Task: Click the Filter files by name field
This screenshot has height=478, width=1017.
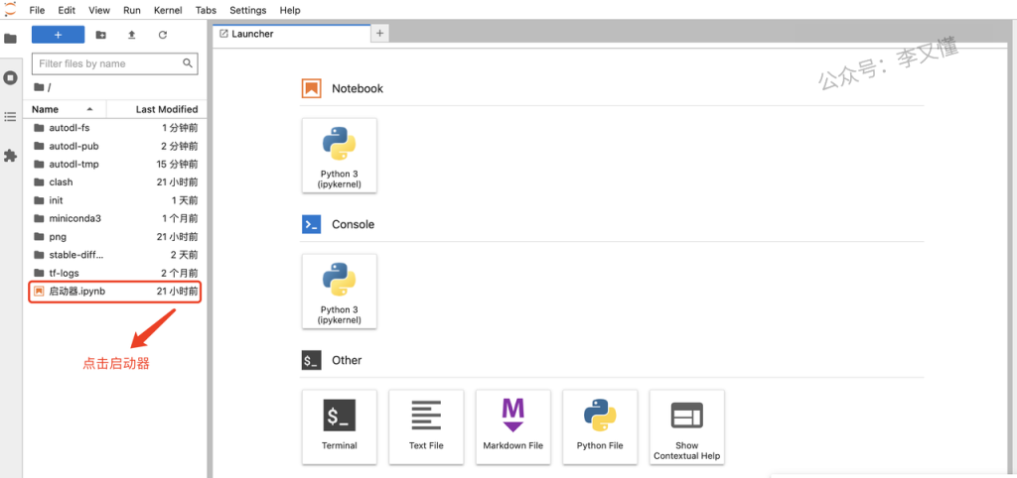Action: pos(107,63)
